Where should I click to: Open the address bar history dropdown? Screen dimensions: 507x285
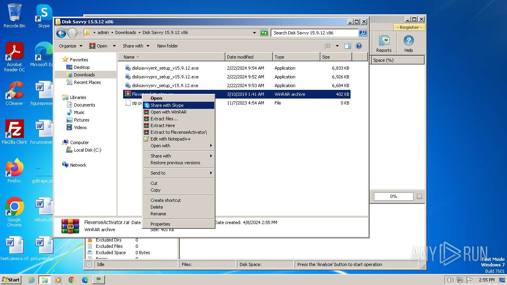(254, 33)
